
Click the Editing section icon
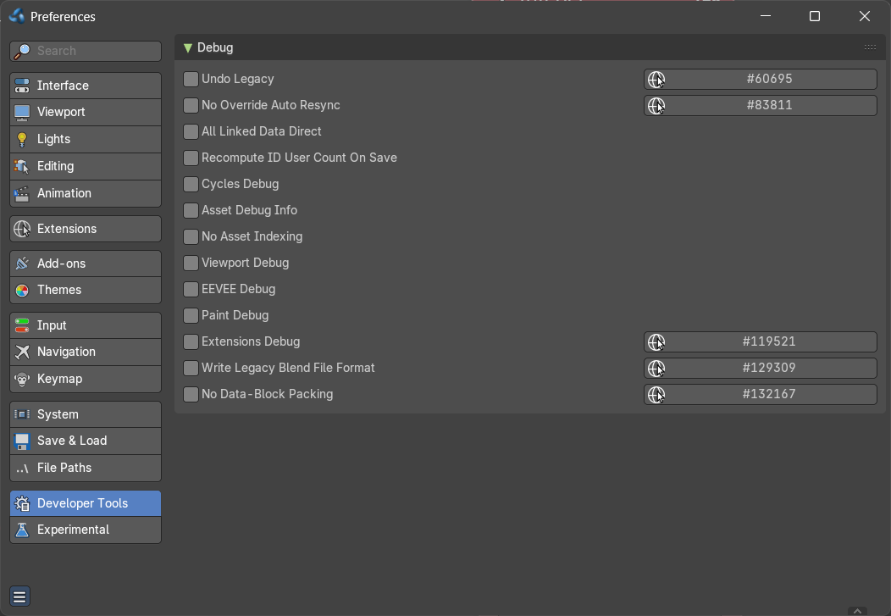click(22, 167)
